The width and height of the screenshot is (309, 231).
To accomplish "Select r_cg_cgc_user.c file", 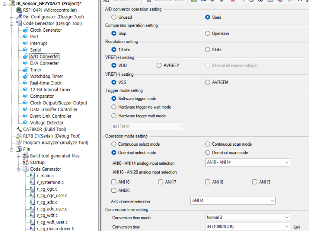I will [52, 196].
